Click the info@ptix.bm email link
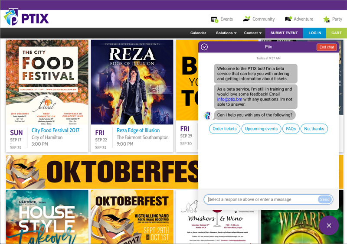The width and height of the screenshot is (347, 244). pyautogui.click(x=229, y=99)
